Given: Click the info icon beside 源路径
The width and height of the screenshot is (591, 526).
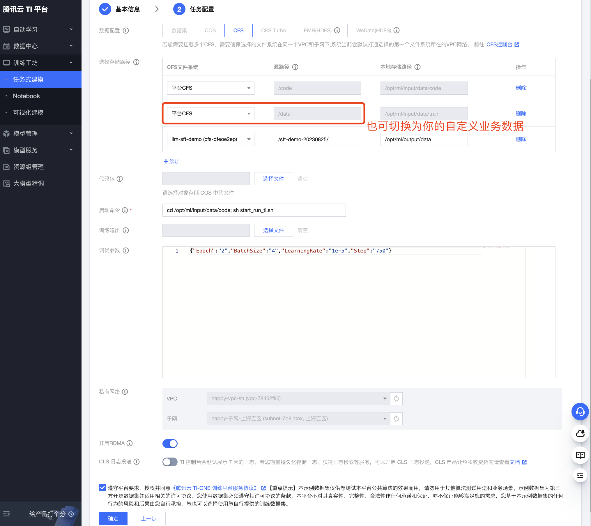Looking at the screenshot, I should pos(295,67).
